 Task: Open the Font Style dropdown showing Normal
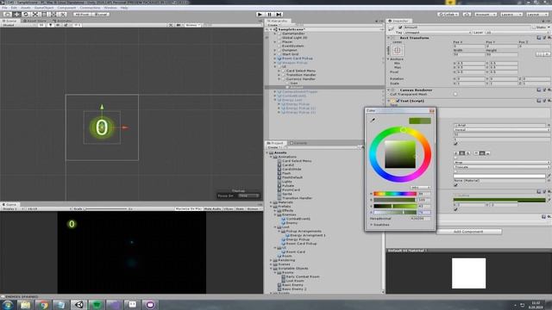502,130
